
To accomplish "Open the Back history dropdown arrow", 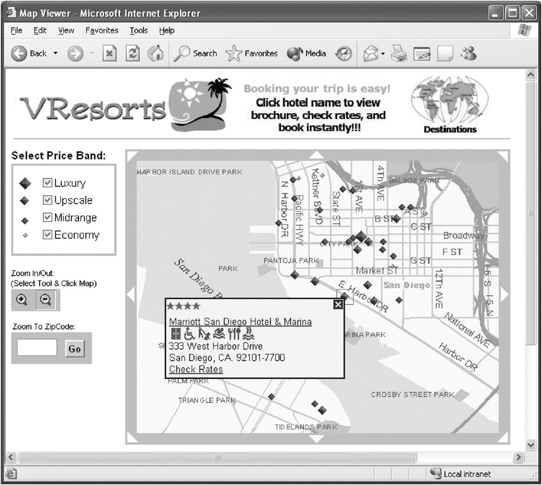I will pyautogui.click(x=56, y=53).
